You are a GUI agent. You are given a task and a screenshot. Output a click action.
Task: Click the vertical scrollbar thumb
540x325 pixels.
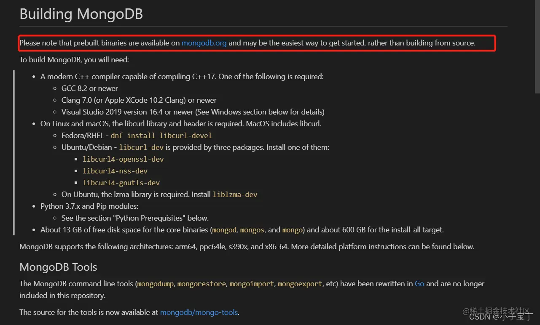(537, 46)
